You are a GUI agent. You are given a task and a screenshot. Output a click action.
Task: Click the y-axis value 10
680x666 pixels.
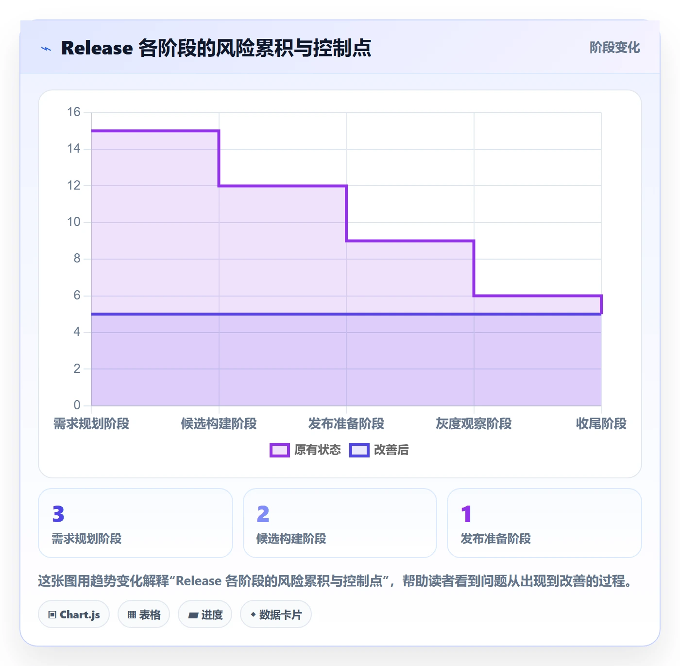coord(74,222)
